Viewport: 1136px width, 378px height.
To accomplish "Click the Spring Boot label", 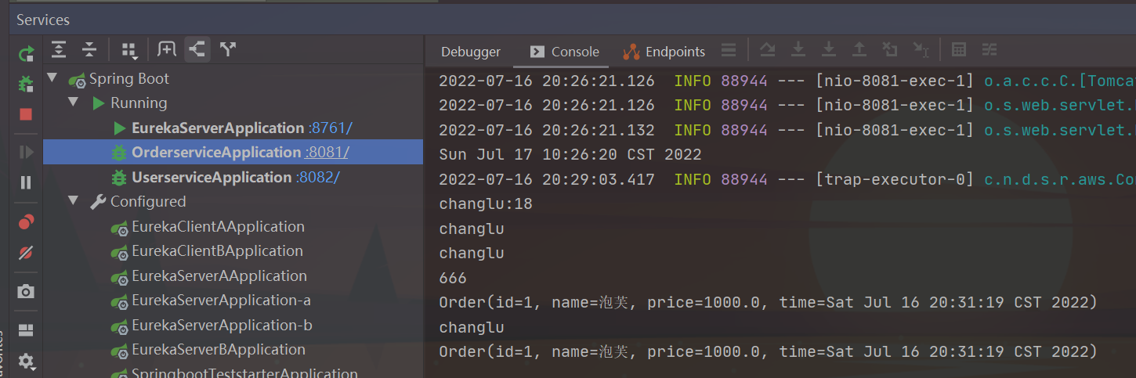I will pyautogui.click(x=129, y=78).
